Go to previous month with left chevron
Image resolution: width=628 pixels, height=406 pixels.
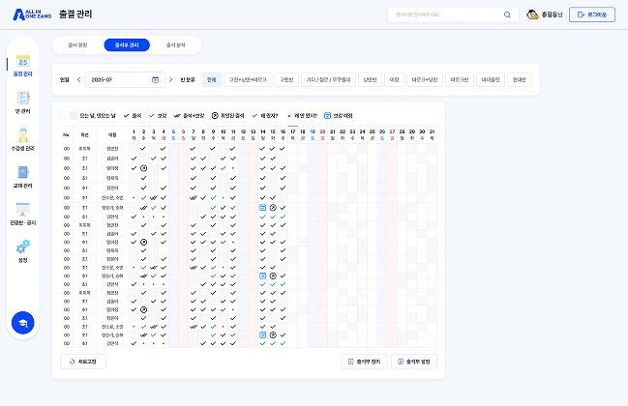point(79,80)
